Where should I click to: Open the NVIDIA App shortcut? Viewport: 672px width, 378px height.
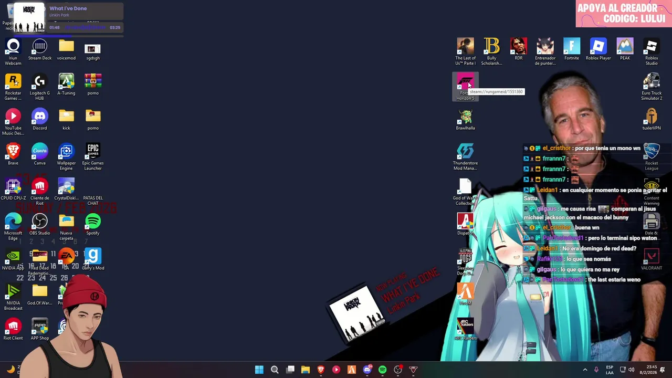click(x=13, y=259)
